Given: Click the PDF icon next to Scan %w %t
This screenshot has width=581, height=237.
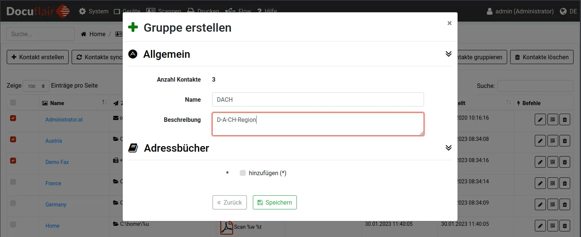Looking at the screenshot, I should (x=226, y=227).
